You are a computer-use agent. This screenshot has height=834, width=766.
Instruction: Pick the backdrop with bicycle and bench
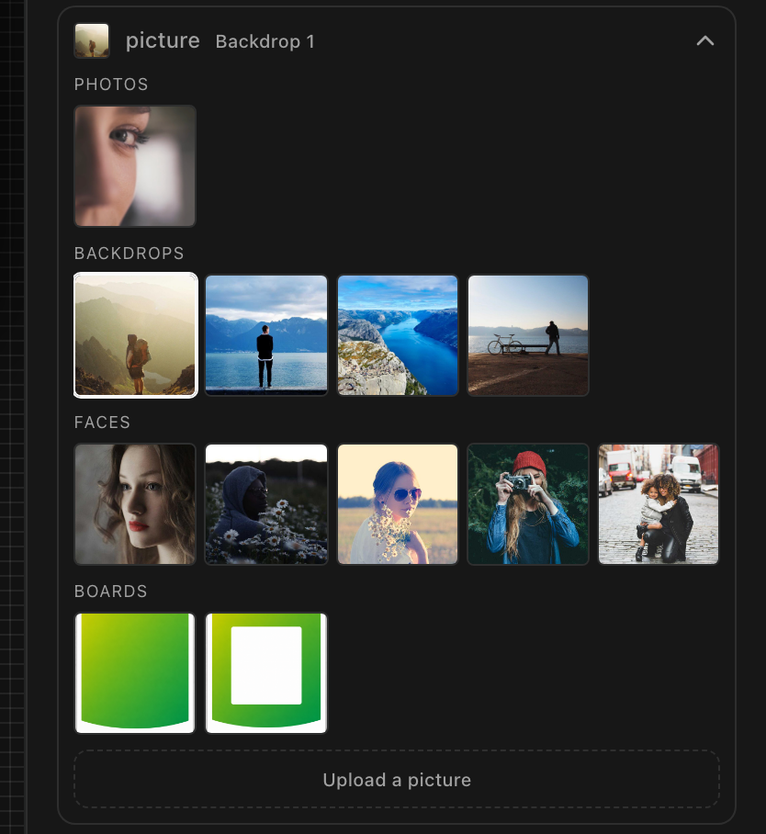(x=528, y=335)
